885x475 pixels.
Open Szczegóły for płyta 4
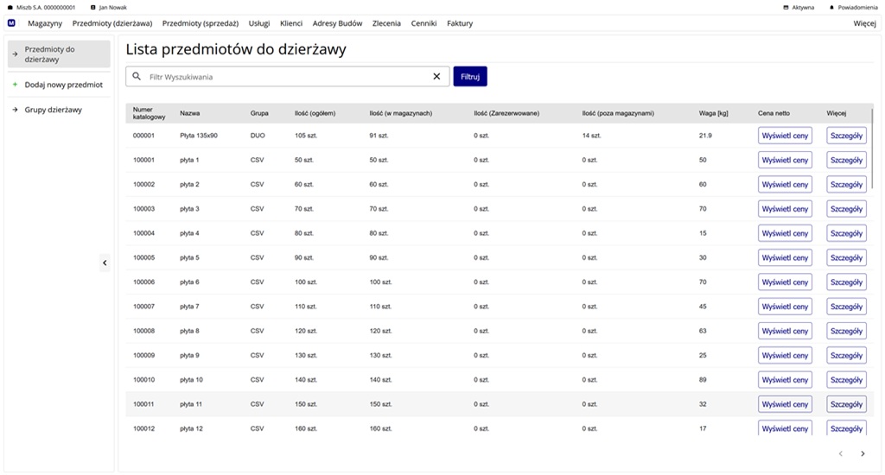(x=847, y=233)
